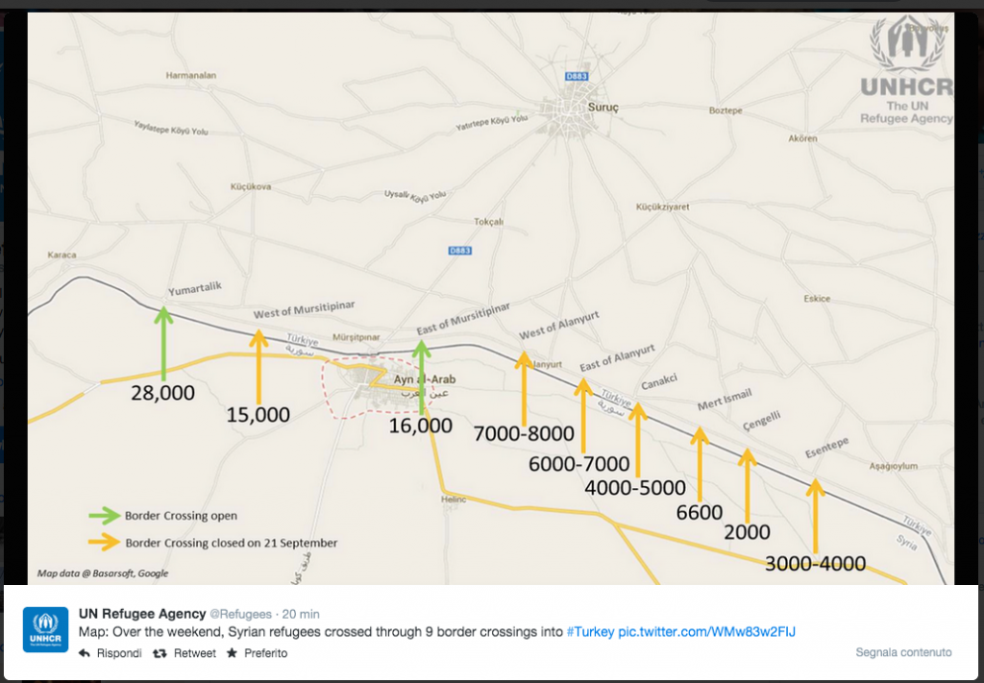
Task: Click the Rispondi reply arrow icon
Action: (x=85, y=653)
